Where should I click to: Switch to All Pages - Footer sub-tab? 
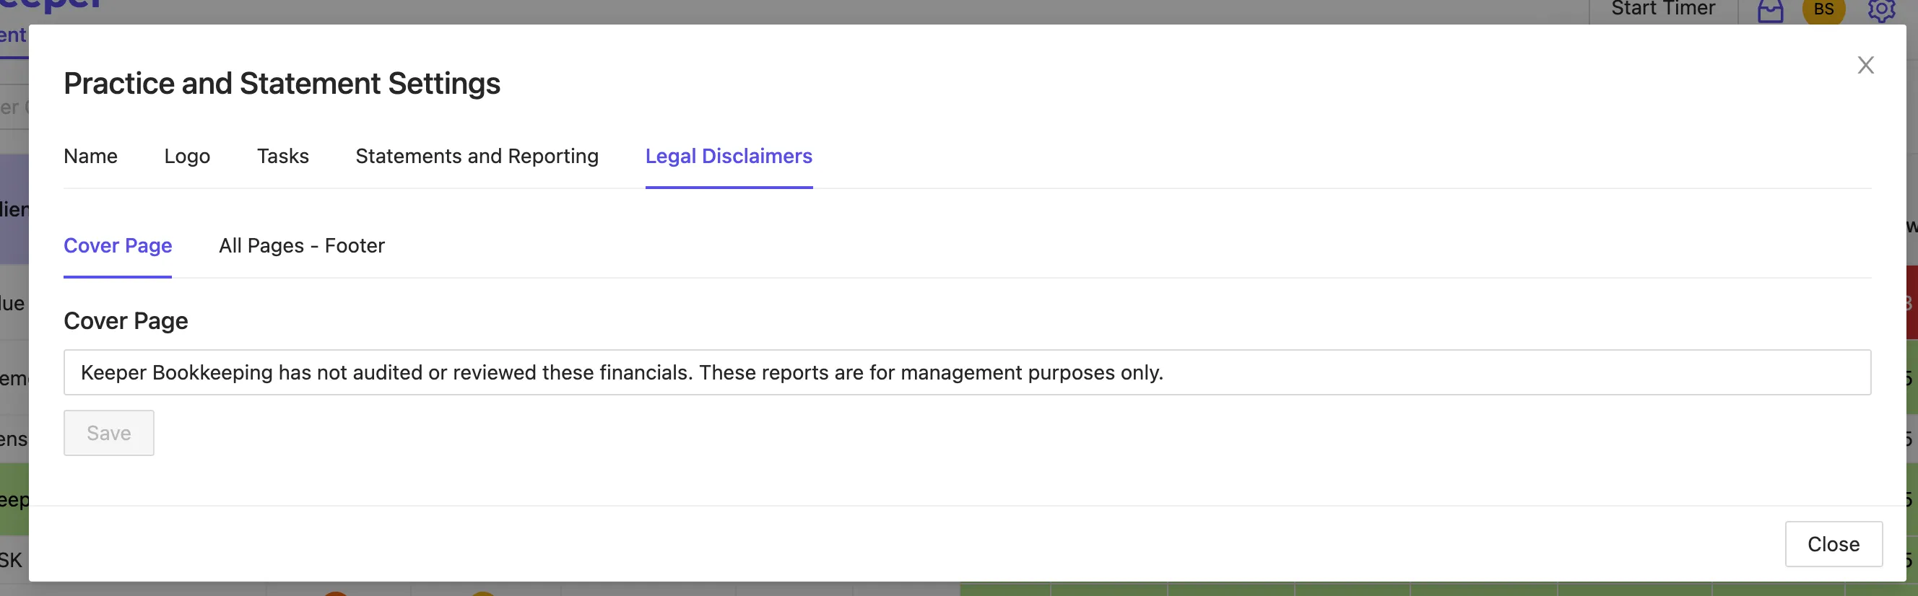pyautogui.click(x=302, y=245)
